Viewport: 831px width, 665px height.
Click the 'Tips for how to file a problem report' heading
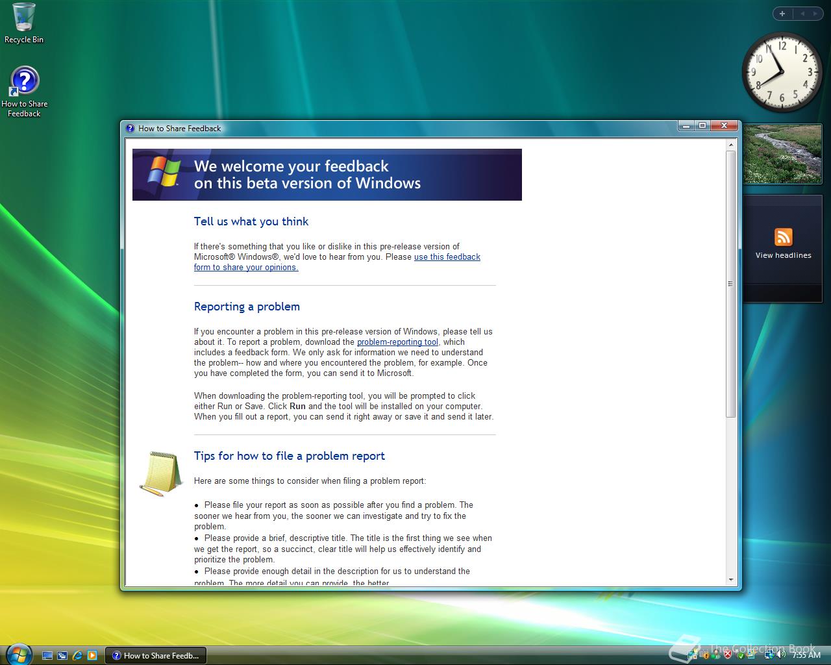289,456
